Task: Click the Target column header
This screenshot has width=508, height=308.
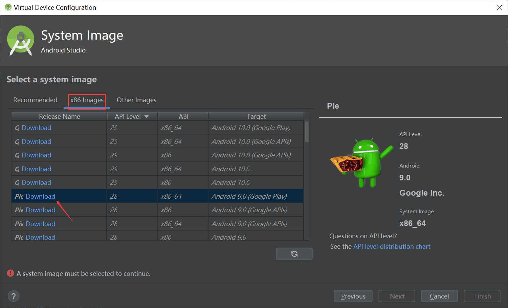Action: tap(256, 116)
